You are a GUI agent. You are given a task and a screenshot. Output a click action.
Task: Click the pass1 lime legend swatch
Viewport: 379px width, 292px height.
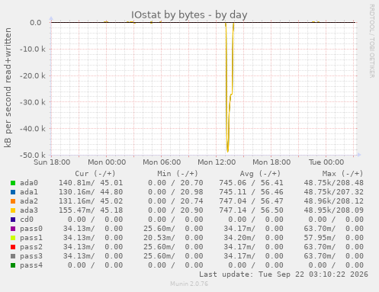[x=13, y=238]
